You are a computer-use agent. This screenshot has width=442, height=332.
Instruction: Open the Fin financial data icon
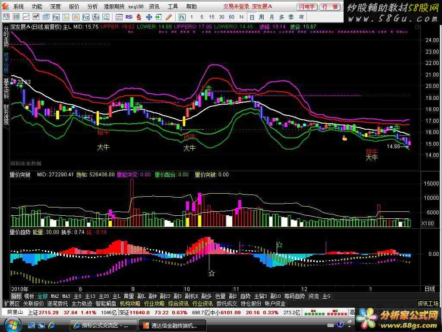pyautogui.click(x=56, y=17)
